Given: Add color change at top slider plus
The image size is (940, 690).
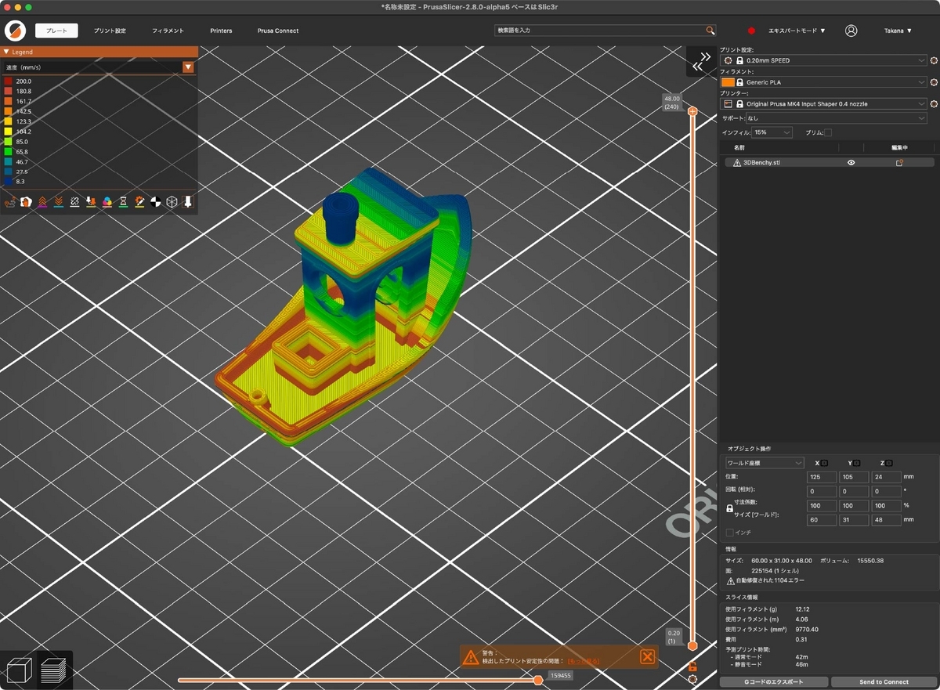Looking at the screenshot, I should coord(692,111).
